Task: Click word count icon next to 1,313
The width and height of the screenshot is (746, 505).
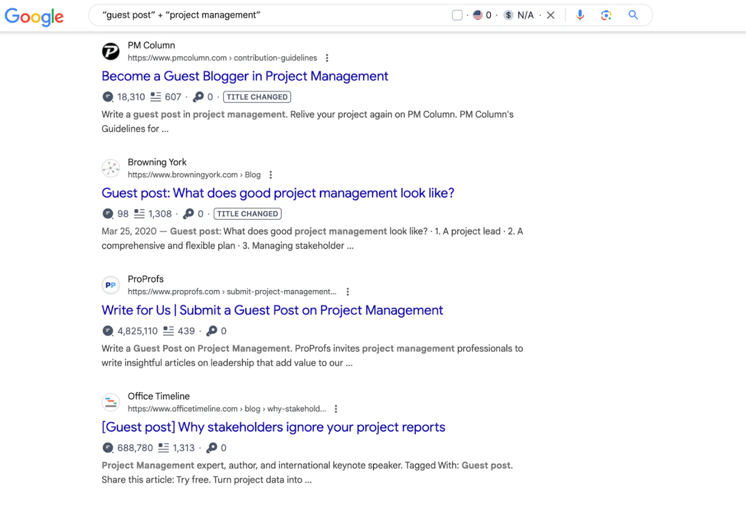Action: click(164, 448)
